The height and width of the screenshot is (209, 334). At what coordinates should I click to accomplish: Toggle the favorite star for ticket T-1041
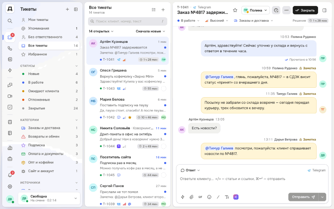click(x=235, y=10)
